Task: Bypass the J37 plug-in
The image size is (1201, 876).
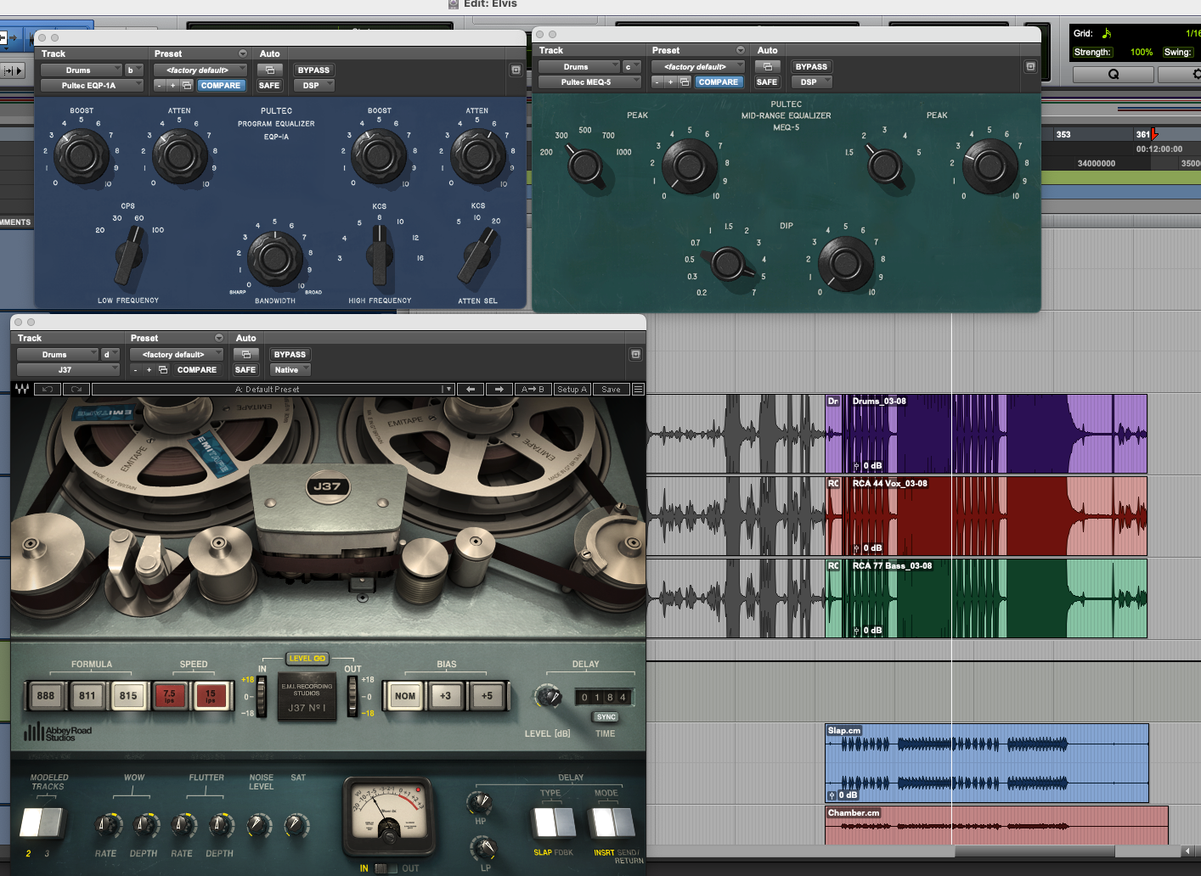Action: (290, 354)
